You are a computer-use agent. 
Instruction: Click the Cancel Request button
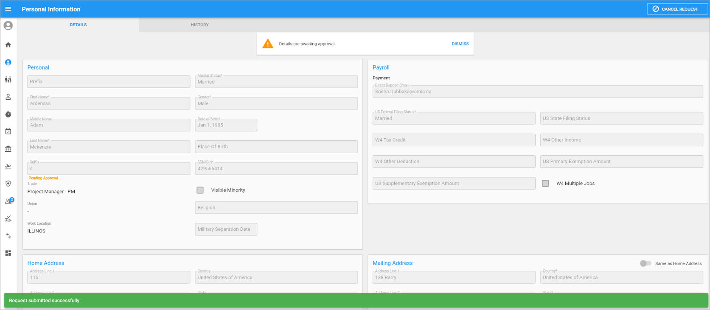pyautogui.click(x=677, y=9)
